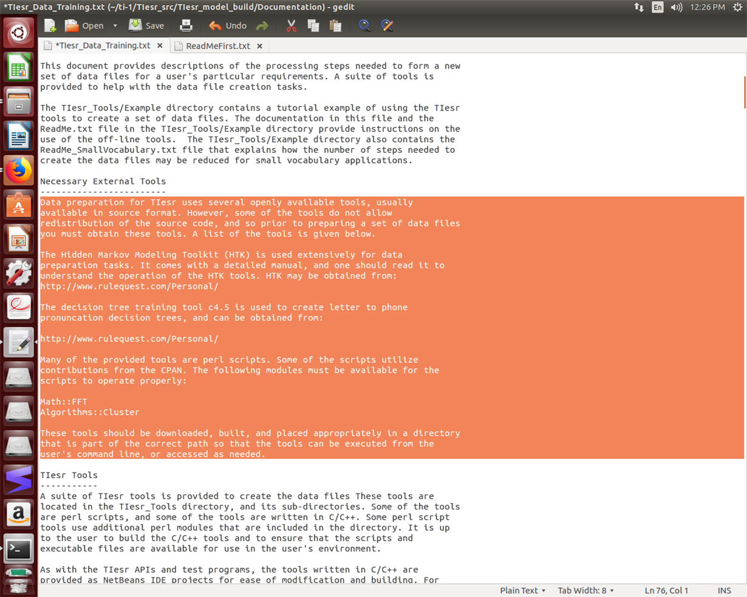Close the ReadMeFirst.txt tab
The width and height of the screenshot is (747, 597).
click(x=259, y=46)
